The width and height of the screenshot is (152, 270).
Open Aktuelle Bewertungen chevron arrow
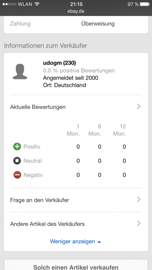139,107
